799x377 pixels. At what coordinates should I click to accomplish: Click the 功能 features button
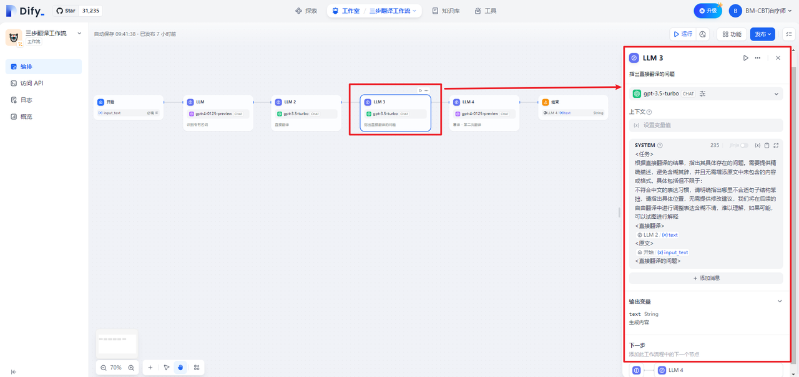(731, 34)
